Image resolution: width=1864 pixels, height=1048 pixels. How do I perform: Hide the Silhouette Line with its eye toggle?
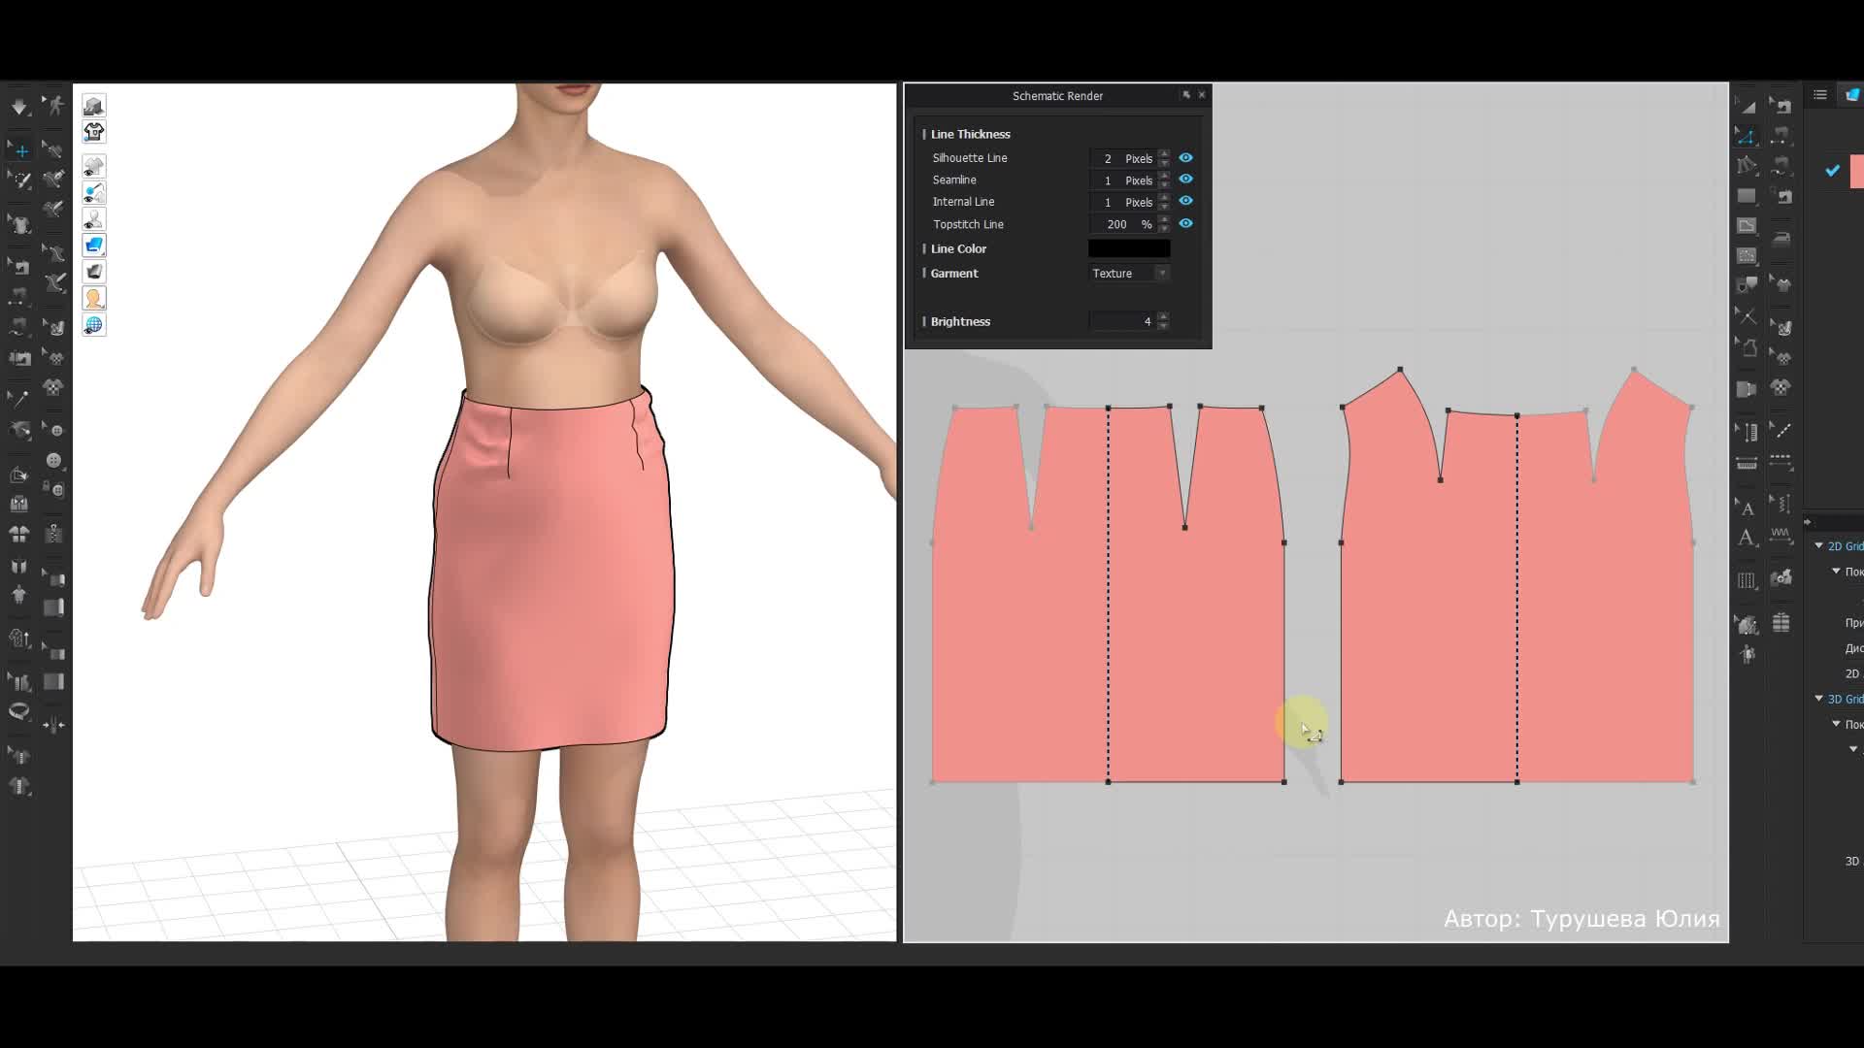pos(1186,158)
